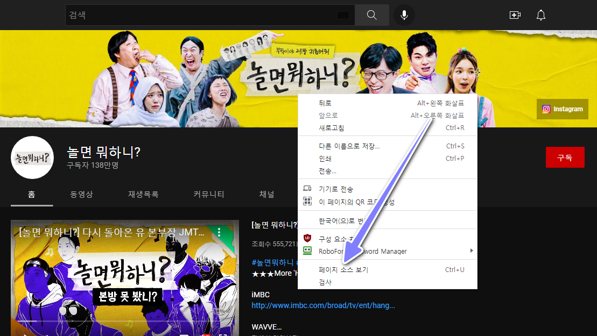This screenshot has height=336, width=597.
Task: Click the featured video title overlay text
Action: click(x=111, y=232)
